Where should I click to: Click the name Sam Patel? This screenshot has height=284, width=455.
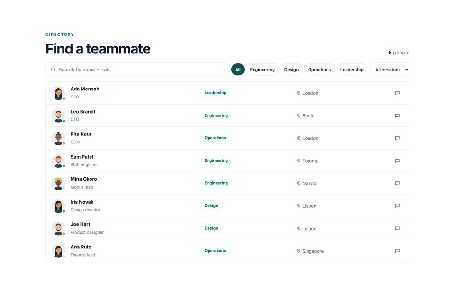coord(82,157)
